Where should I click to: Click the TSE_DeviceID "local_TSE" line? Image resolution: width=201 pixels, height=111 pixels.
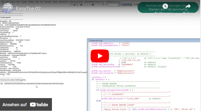point(120,99)
